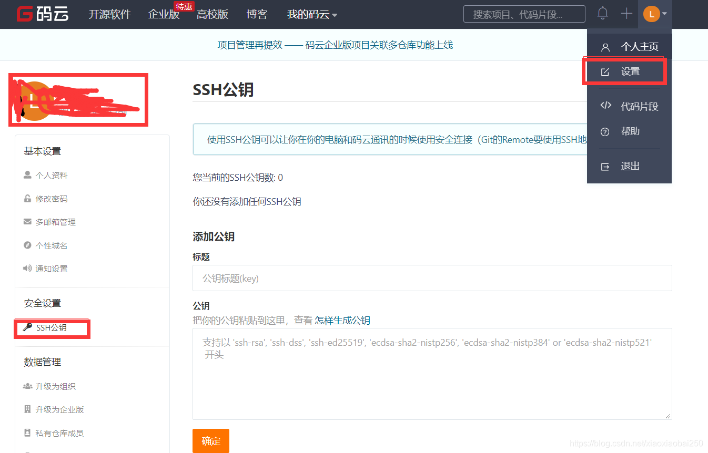This screenshot has height=453, width=708.
Task: Click the code brackets icon beside 代码片段
Action: (x=605, y=105)
